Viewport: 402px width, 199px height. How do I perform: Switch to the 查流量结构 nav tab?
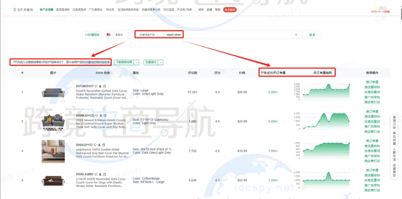(x=63, y=10)
